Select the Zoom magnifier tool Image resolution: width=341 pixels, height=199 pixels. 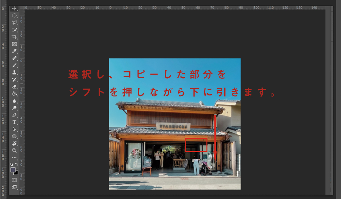coord(14,151)
